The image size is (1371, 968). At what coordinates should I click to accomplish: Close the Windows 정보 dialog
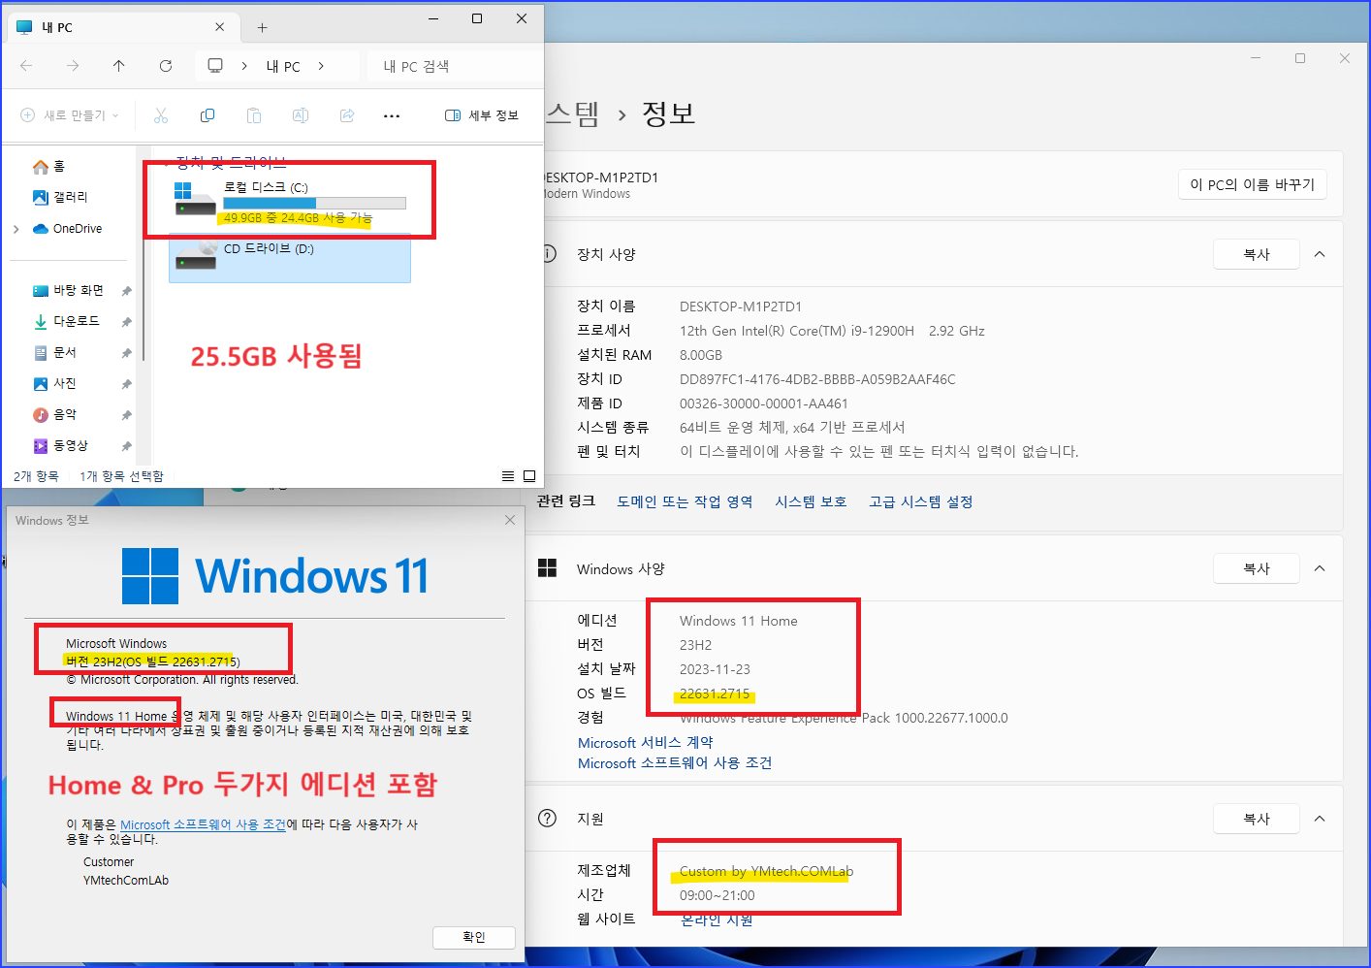pos(510,520)
